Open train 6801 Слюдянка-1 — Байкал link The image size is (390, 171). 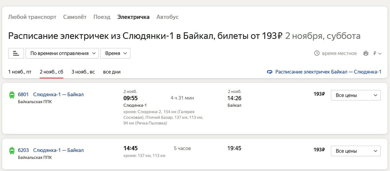coord(58,94)
